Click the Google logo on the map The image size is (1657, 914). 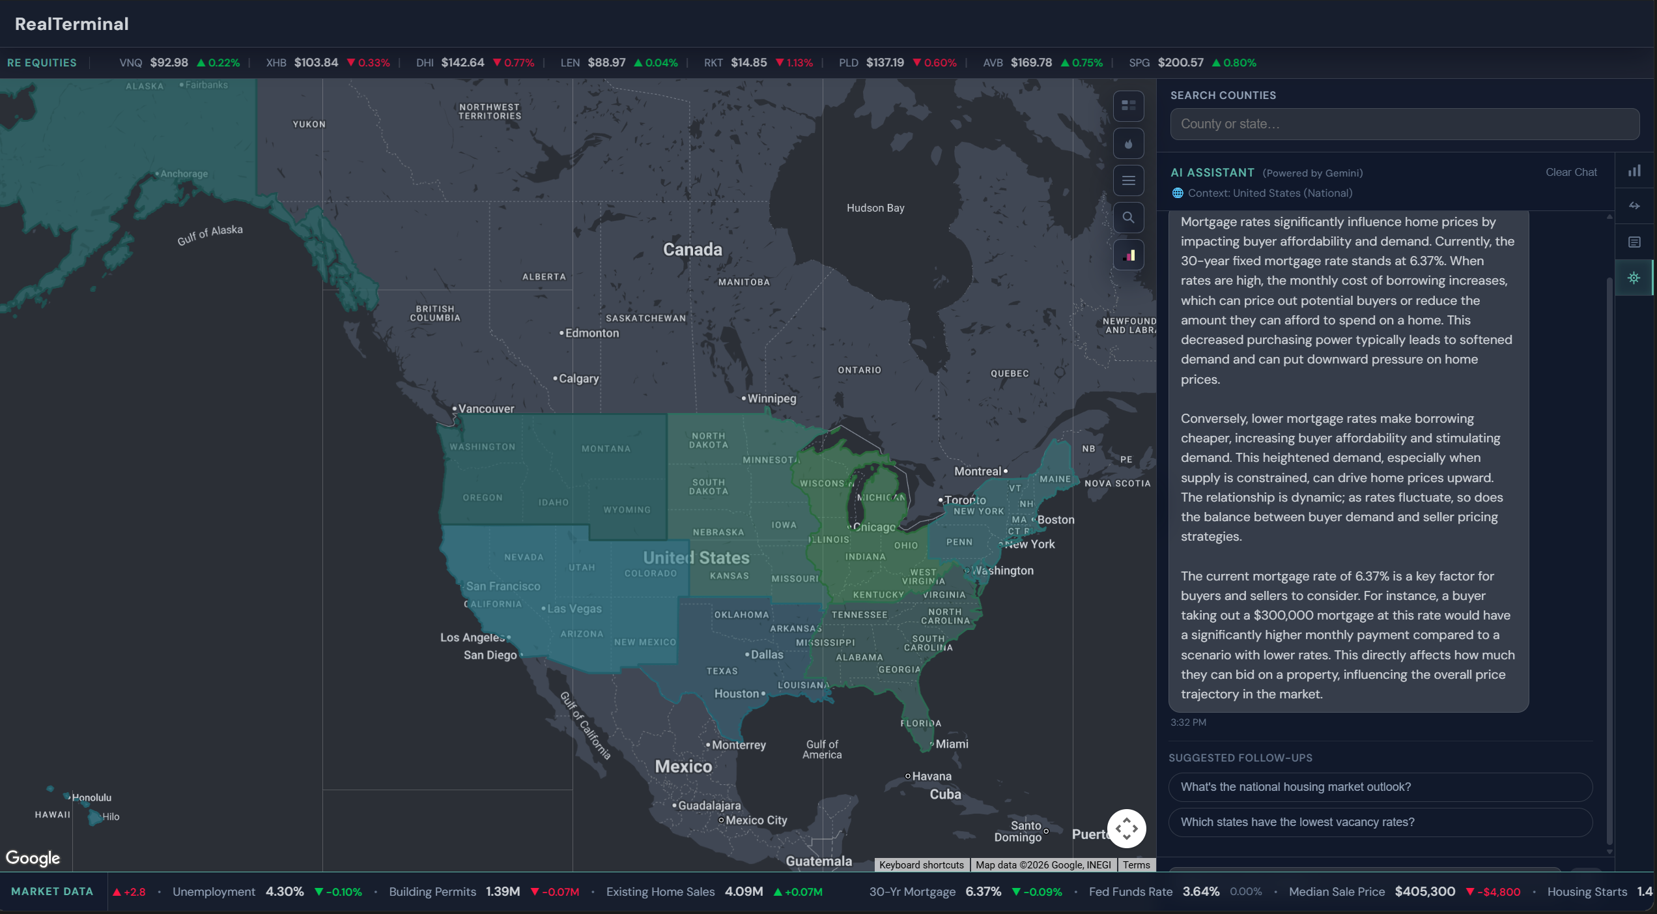(33, 858)
